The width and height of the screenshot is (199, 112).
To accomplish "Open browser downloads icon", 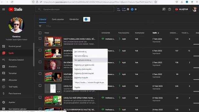I will [182, 2].
